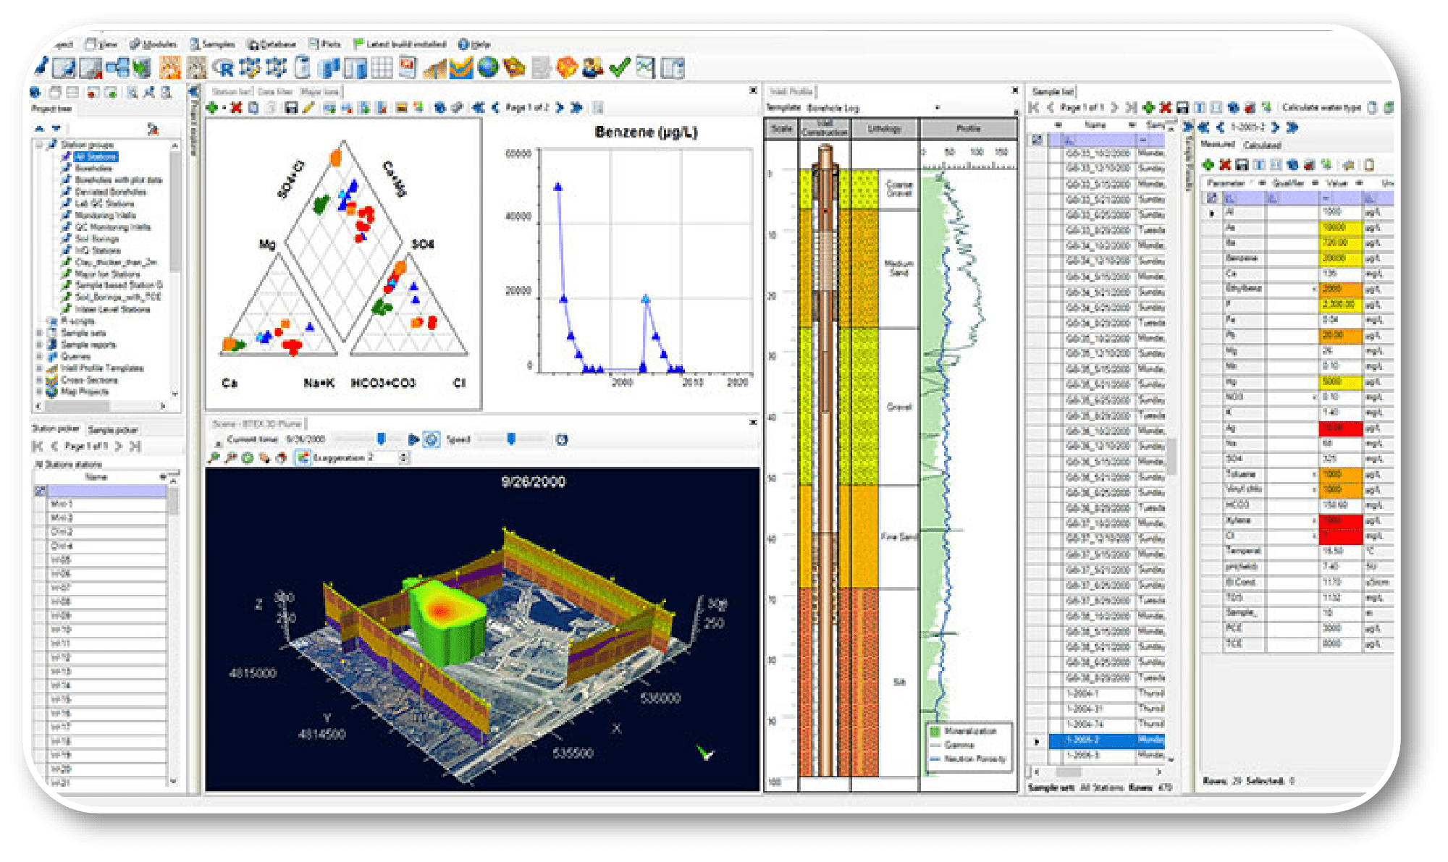Toggle the filter checkbox in Sample list header
This screenshot has height=862, width=1448.
click(1037, 140)
